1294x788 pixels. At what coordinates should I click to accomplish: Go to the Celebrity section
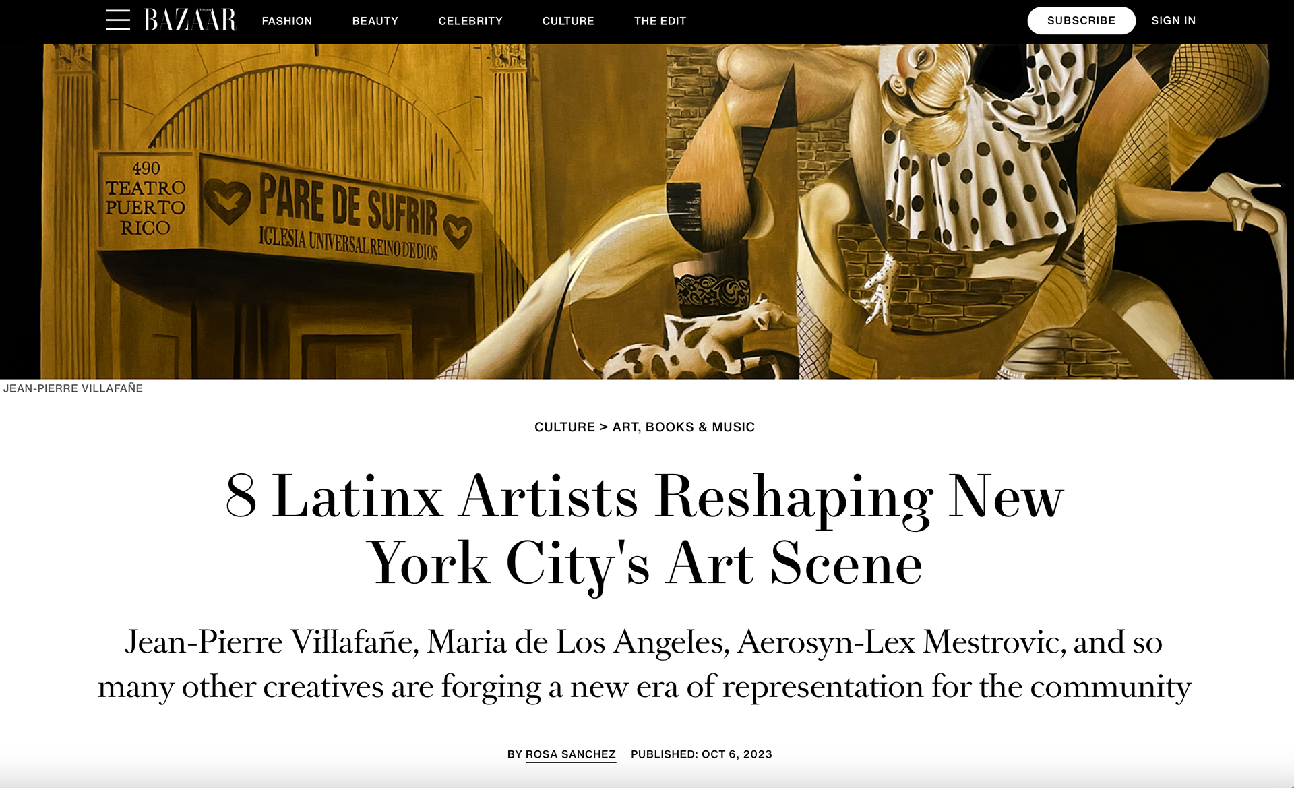(x=470, y=21)
